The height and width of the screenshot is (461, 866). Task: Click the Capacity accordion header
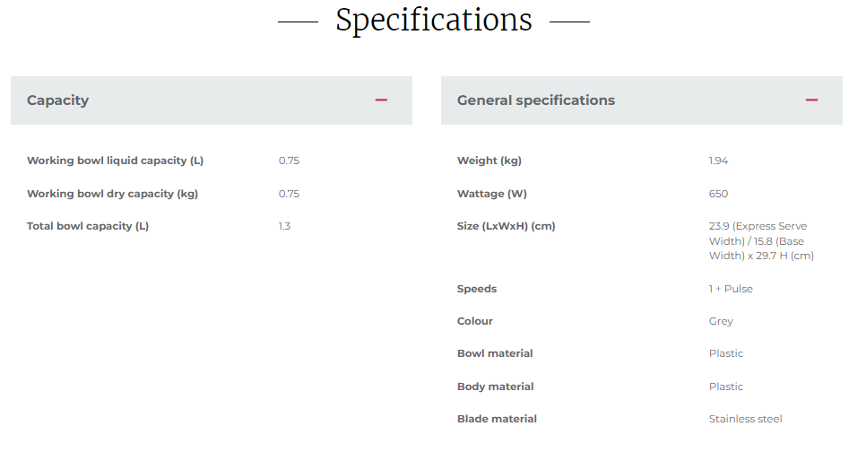tap(212, 100)
